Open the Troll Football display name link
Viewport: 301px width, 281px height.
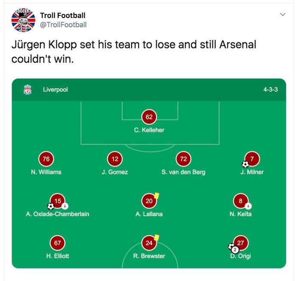click(63, 15)
